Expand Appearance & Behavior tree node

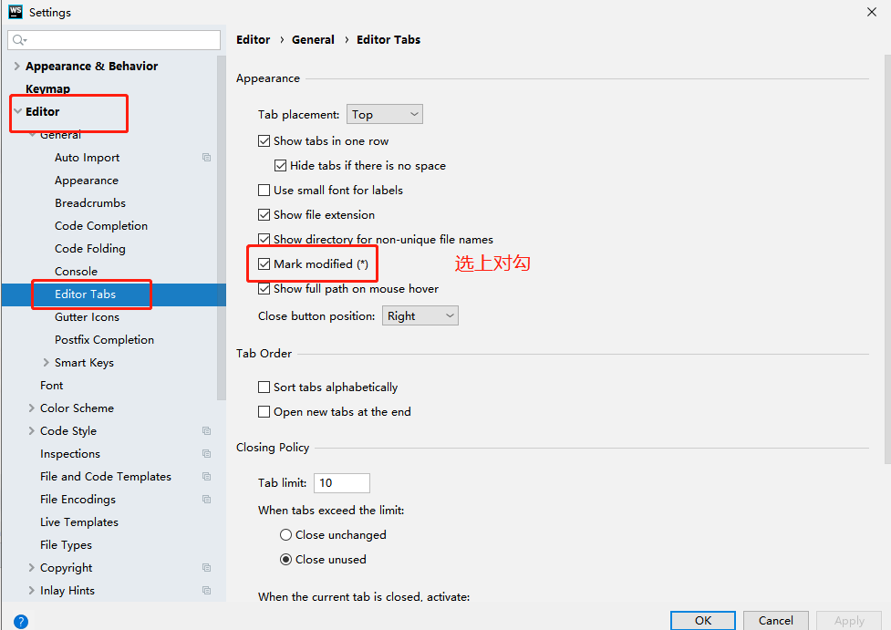point(16,66)
